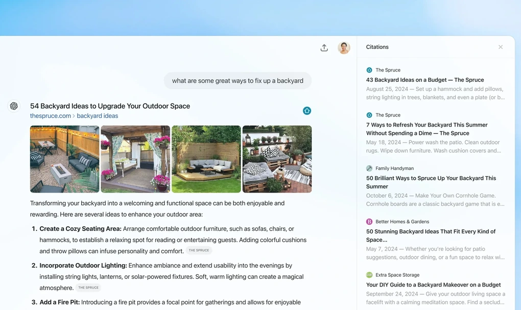
Task: Click Extra Space Storage favicon
Action: pyautogui.click(x=369, y=275)
